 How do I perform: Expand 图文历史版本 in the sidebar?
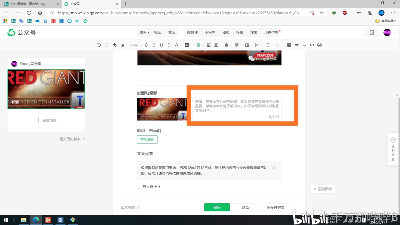[x=72, y=139]
